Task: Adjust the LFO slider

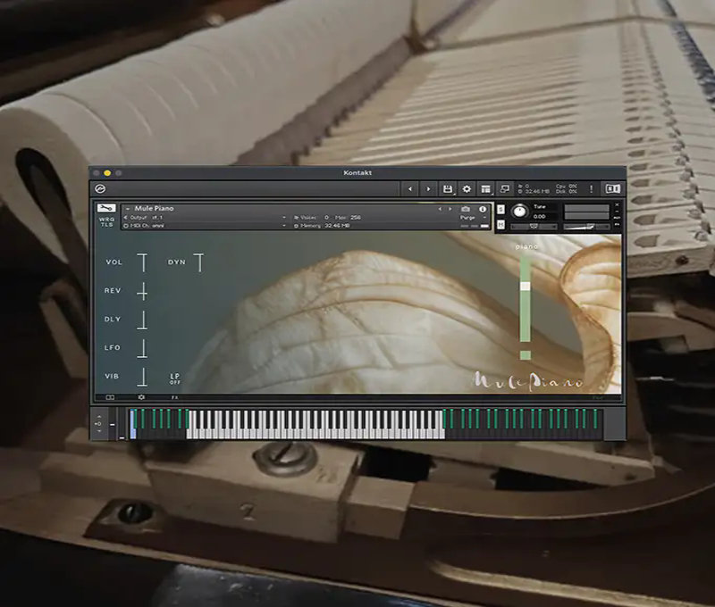Action: (x=143, y=348)
